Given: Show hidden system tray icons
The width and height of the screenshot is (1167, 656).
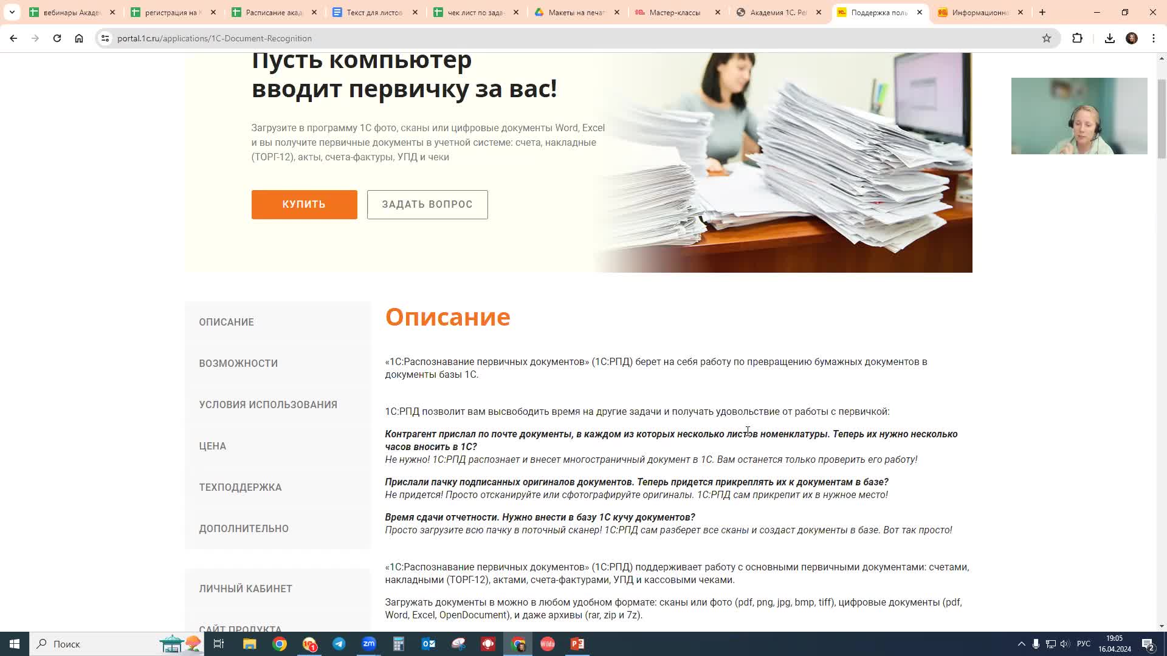Looking at the screenshot, I should pyautogui.click(x=1021, y=644).
